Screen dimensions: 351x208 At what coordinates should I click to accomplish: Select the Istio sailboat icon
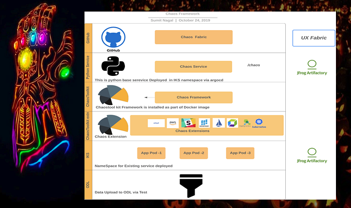click(219, 123)
